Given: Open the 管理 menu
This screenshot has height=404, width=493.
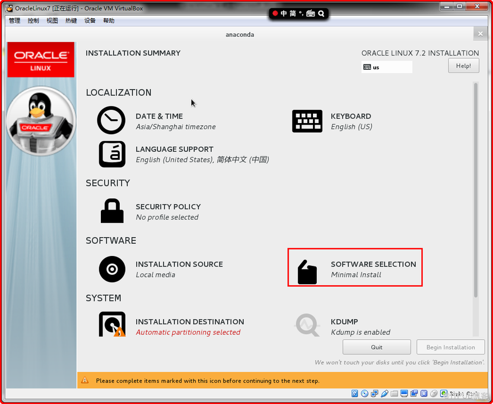Looking at the screenshot, I should point(14,21).
